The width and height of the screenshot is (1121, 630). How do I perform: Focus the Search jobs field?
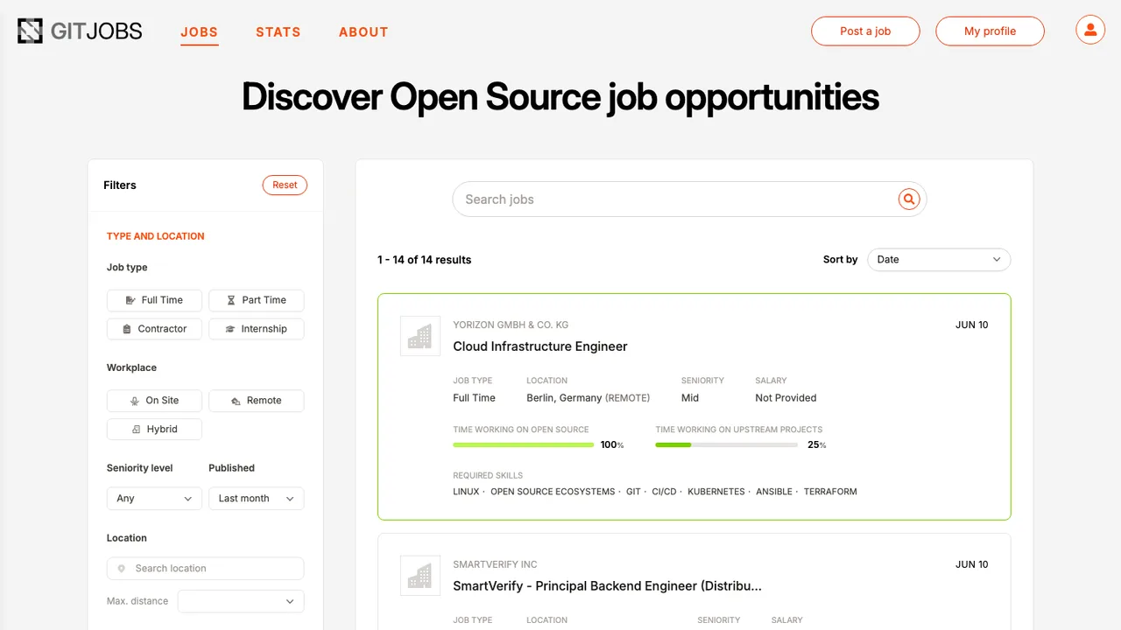[689, 199]
